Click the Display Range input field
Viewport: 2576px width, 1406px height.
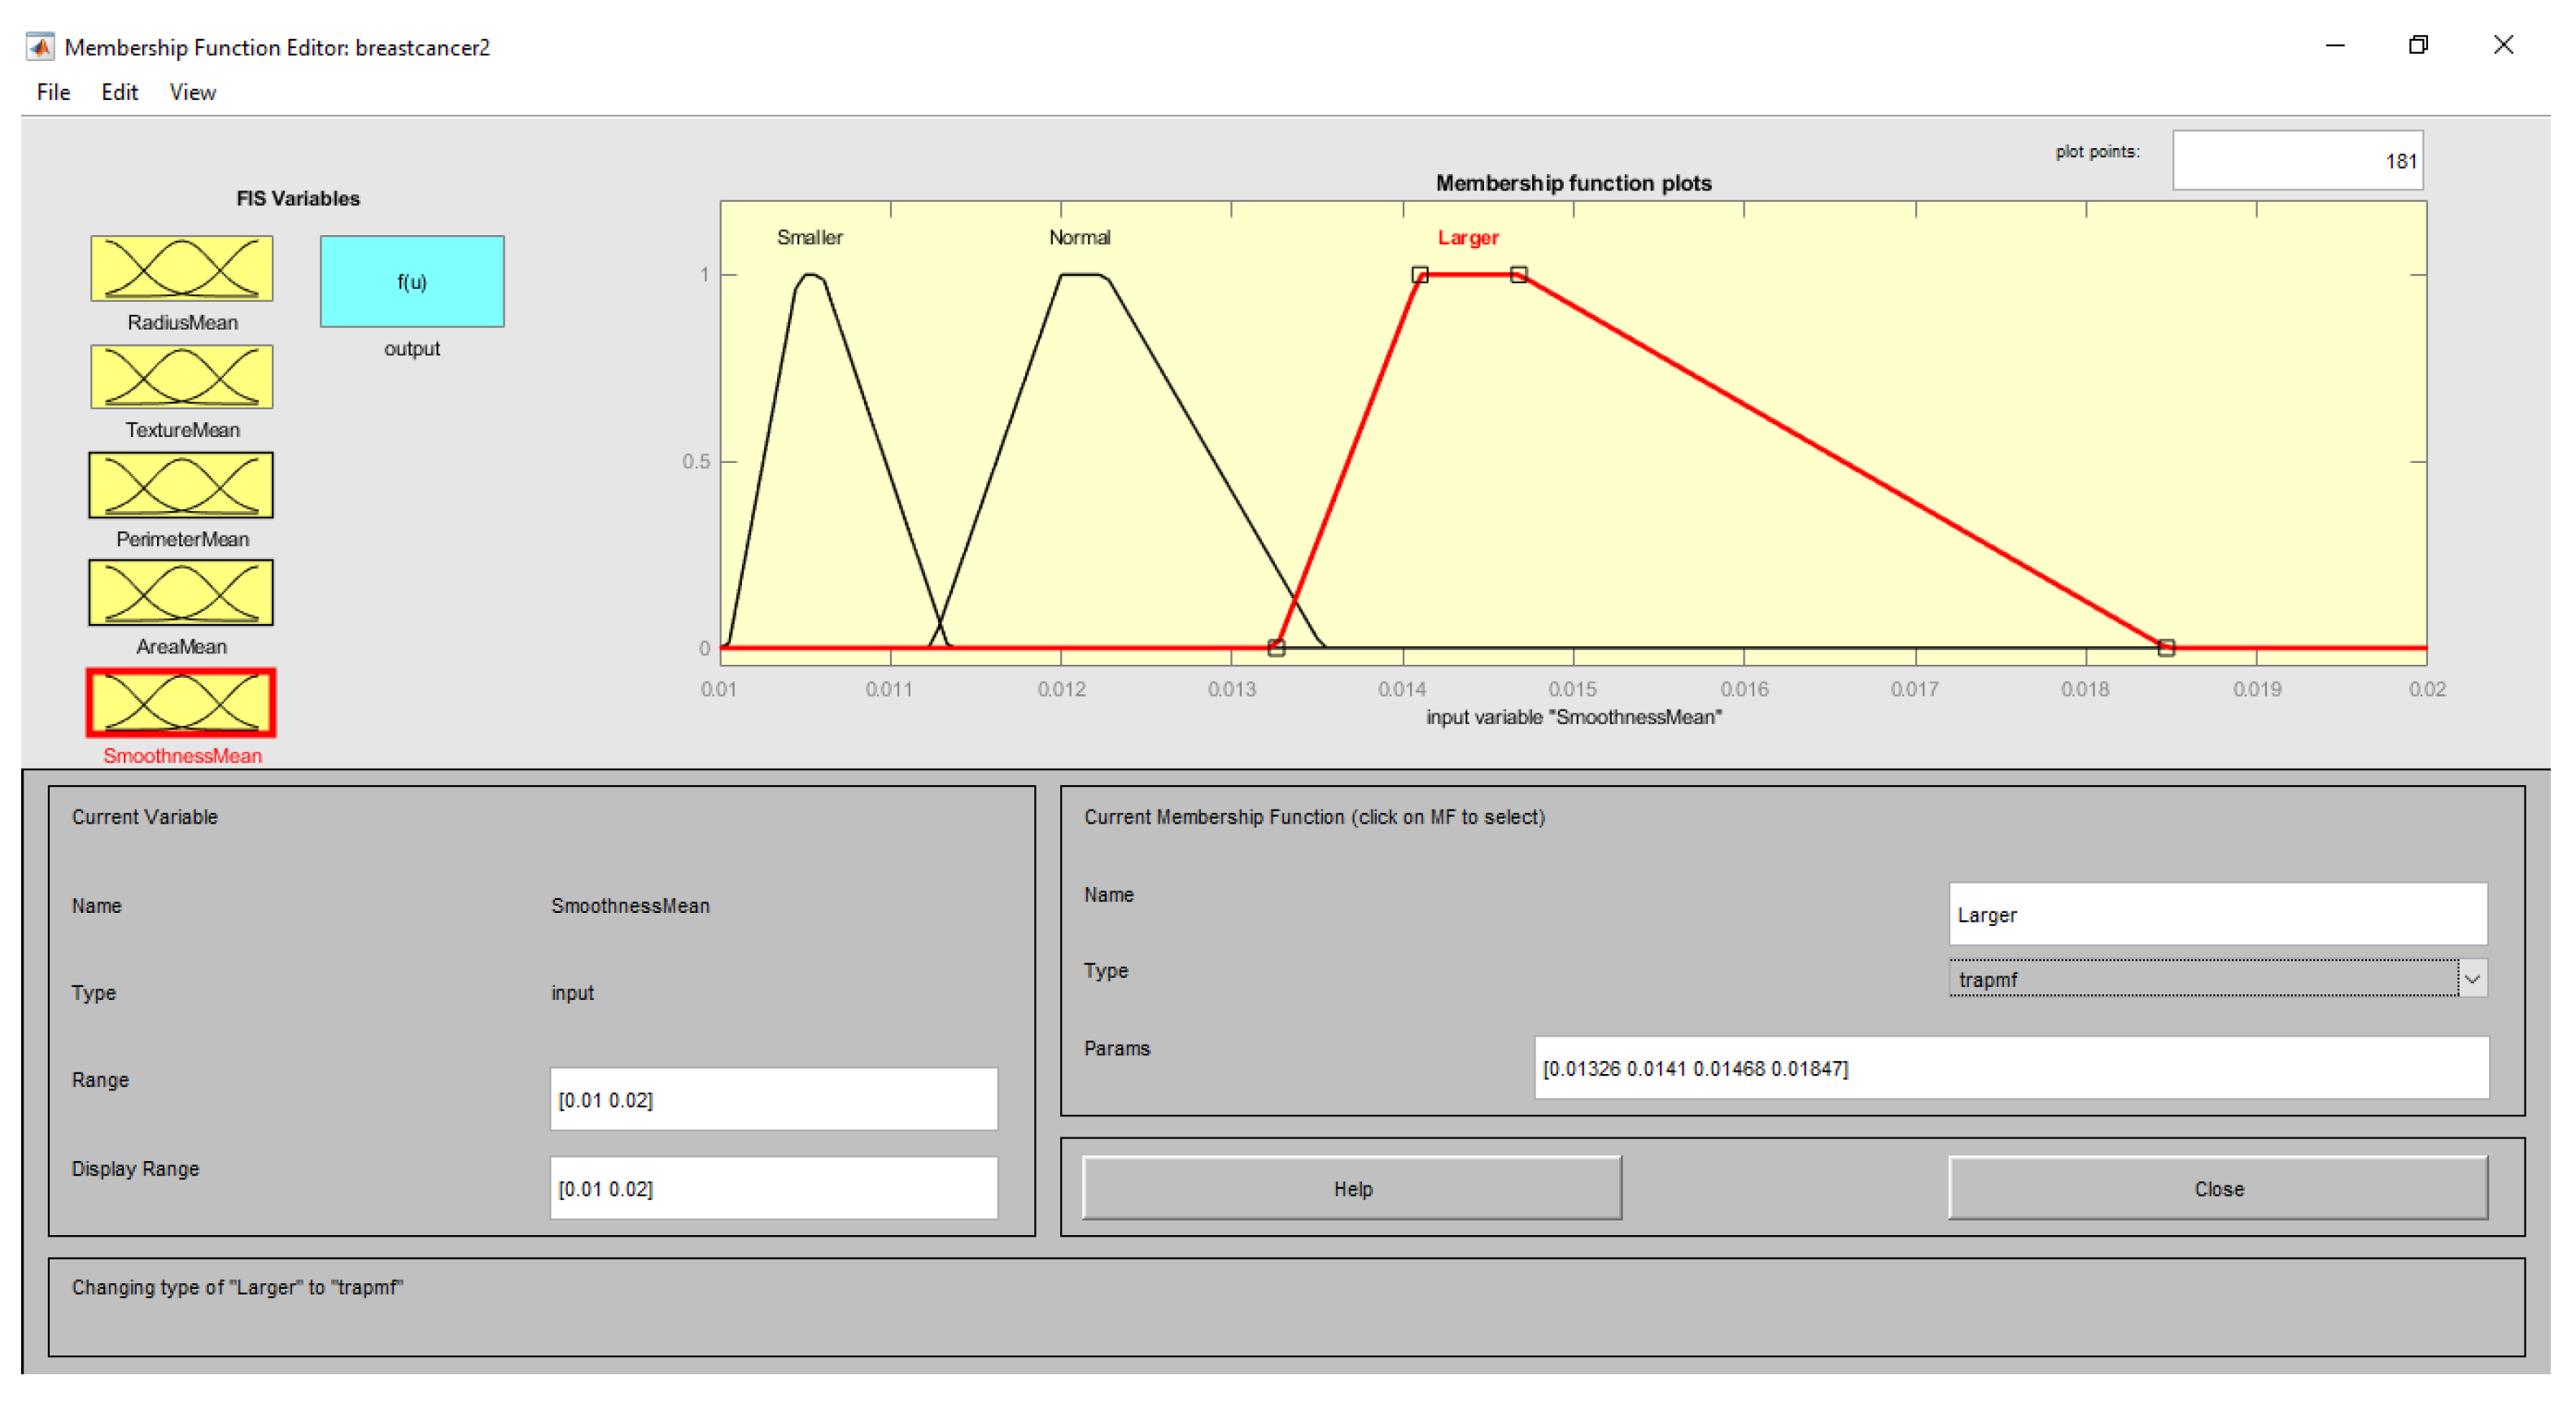pos(773,1188)
